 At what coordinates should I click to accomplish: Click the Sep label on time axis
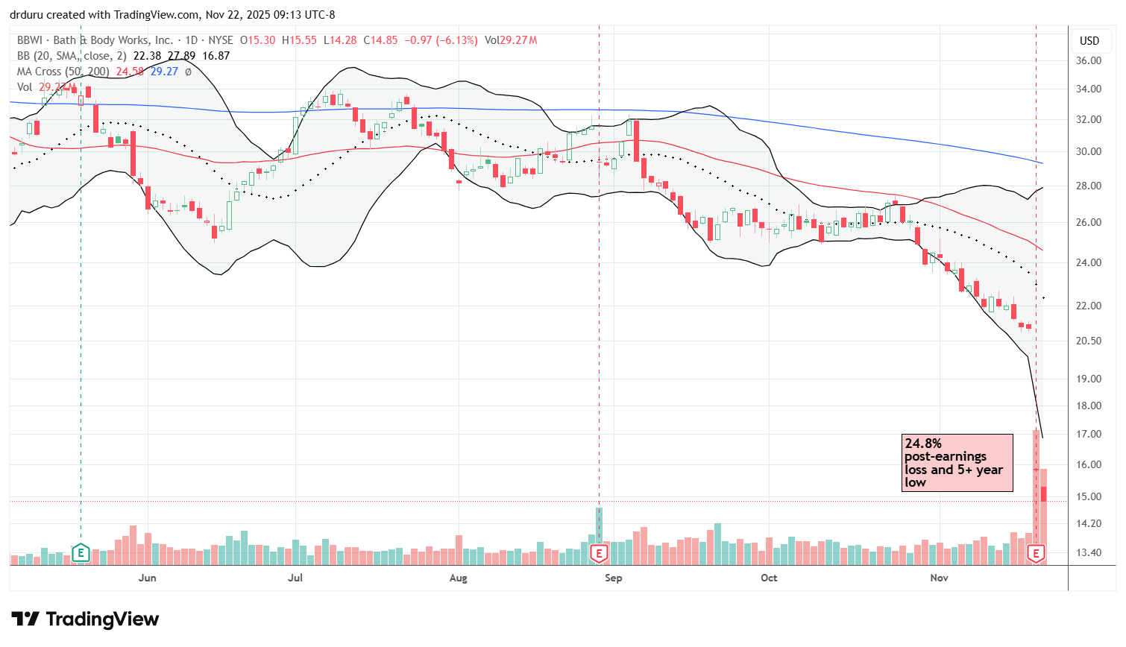pyautogui.click(x=613, y=578)
